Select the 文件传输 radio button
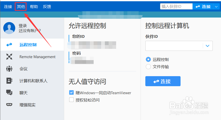 click(148, 67)
